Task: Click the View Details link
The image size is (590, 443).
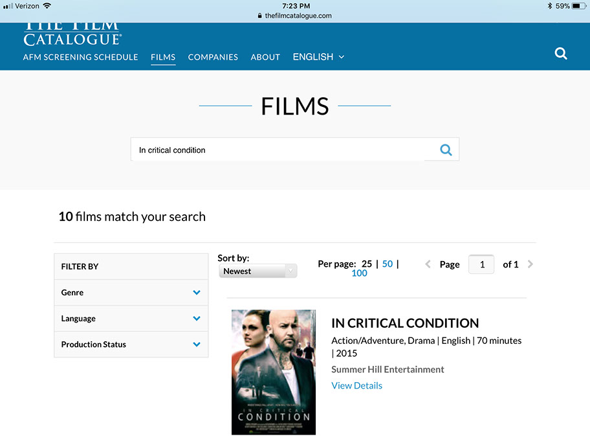Action: point(356,385)
